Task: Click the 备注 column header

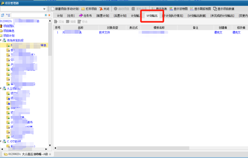Action: (x=195, y=27)
